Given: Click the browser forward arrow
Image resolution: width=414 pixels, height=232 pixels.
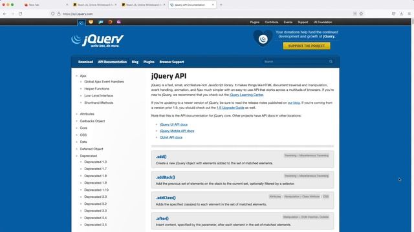Looking at the screenshot, I should point(12,14).
